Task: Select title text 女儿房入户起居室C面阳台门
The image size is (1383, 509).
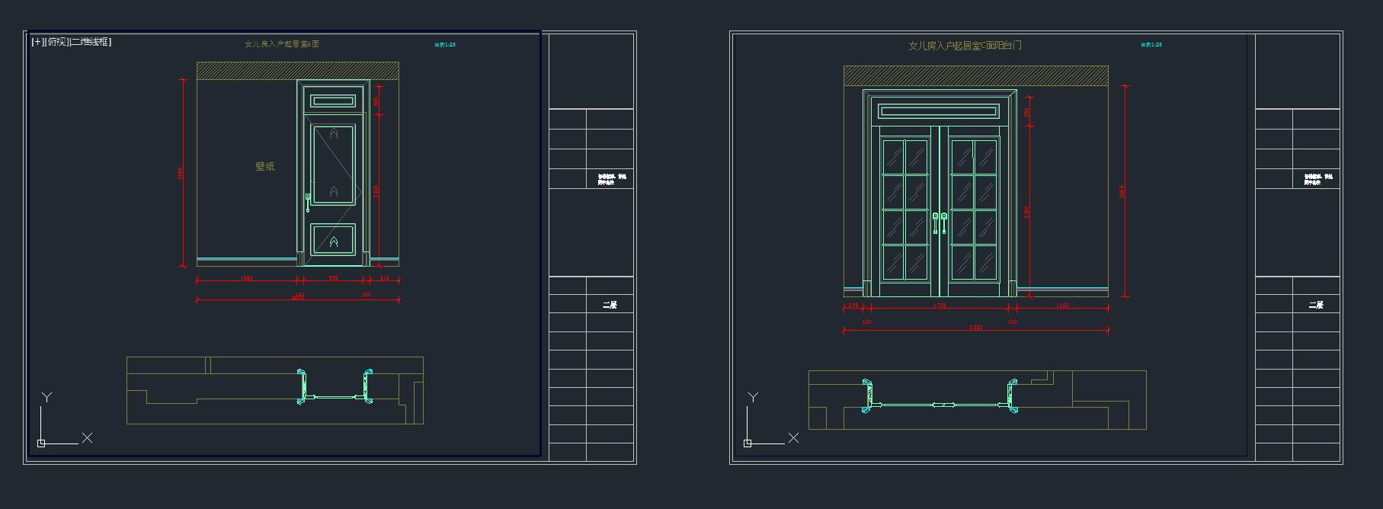Action: 965,46
